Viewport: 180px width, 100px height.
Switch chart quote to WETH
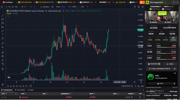(x=74, y=7)
